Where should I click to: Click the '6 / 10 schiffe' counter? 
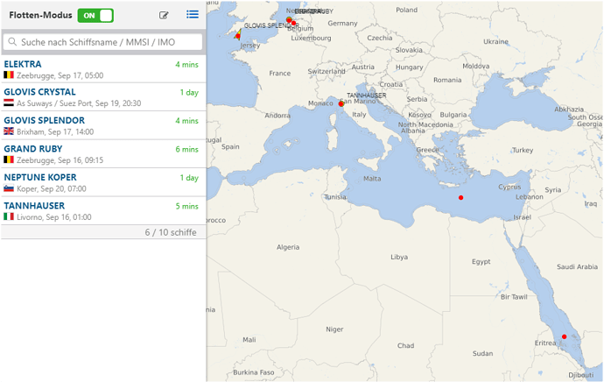point(171,232)
